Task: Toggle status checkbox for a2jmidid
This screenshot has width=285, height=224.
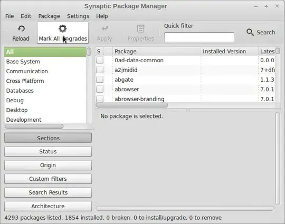Action: 100,70
